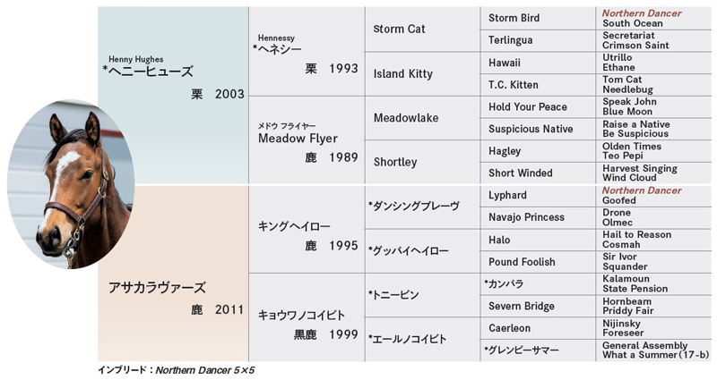Viewport: 717px width, 380px height.
Task: Click the ダンシングブレーヴ entry
Action: click(x=414, y=207)
